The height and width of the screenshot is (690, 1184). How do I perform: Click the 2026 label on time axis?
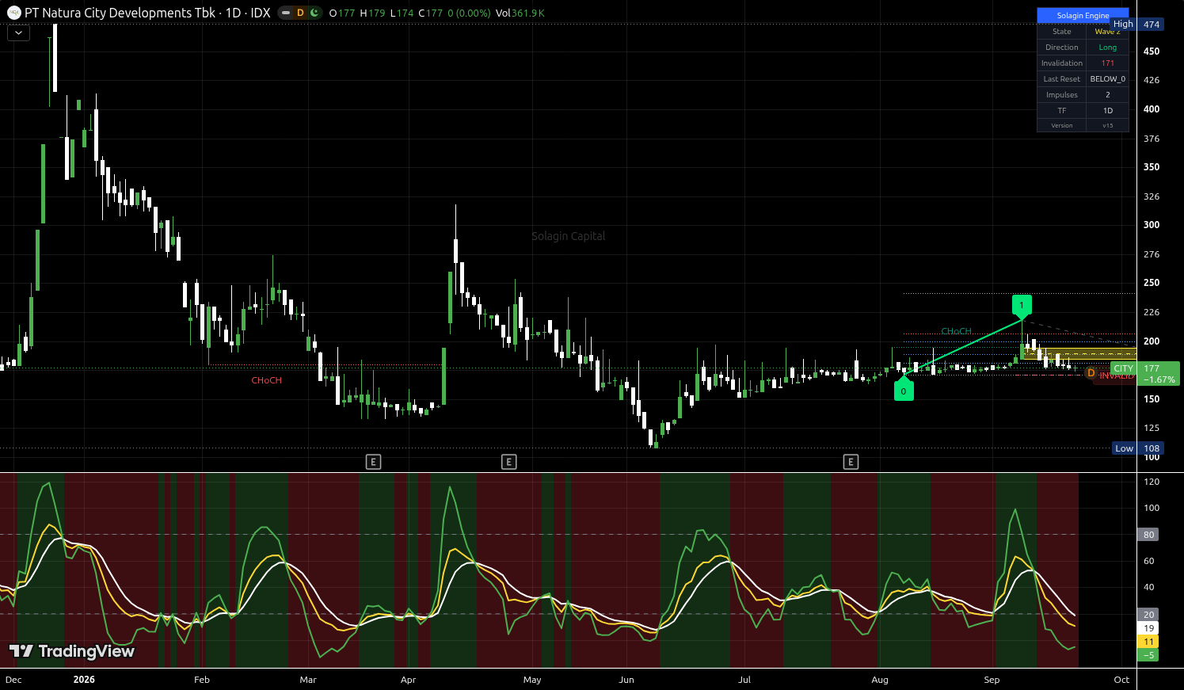84,680
